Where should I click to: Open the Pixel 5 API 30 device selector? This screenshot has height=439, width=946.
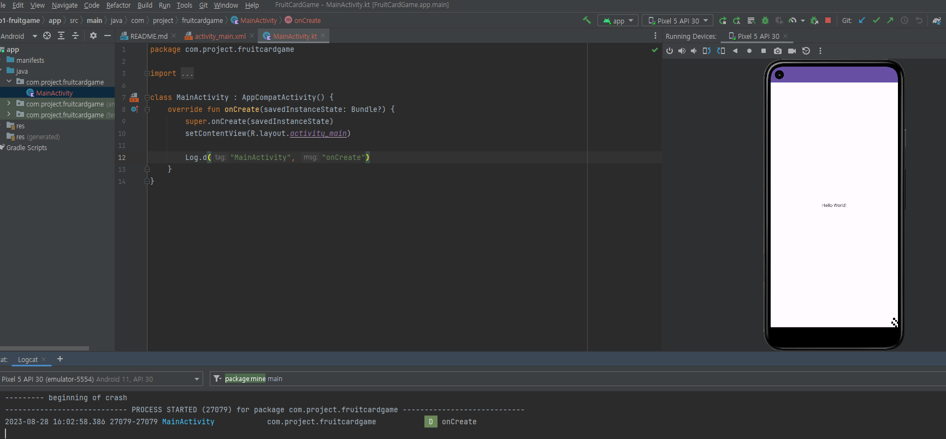(678, 21)
